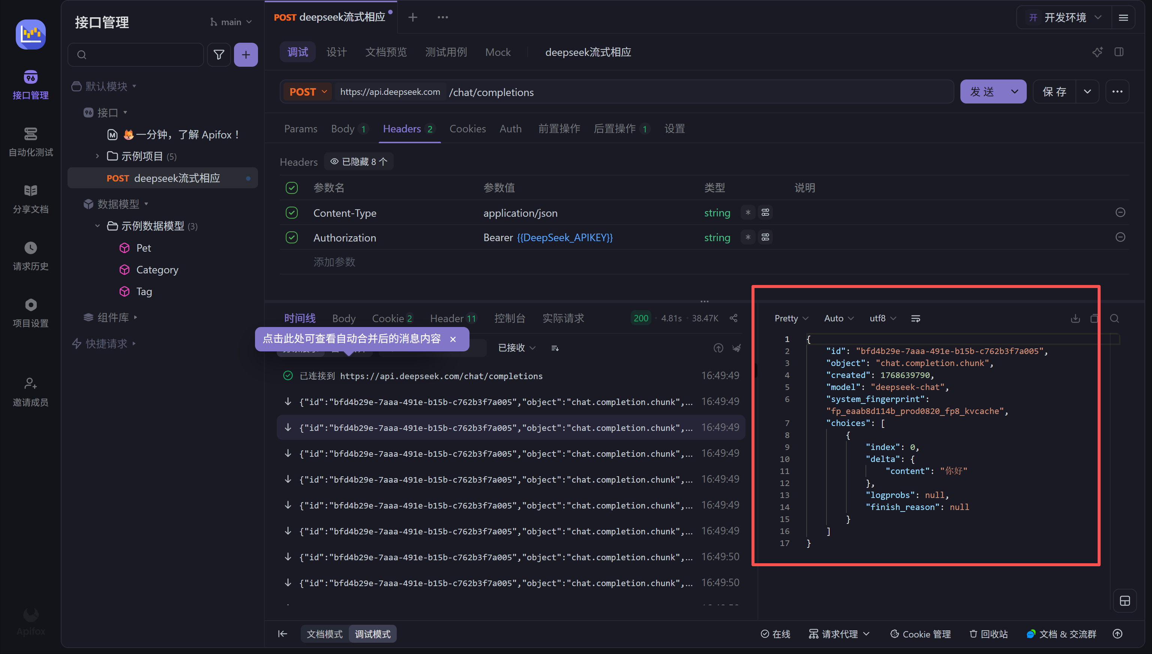
Task: Open the POST method dropdown
Action: click(x=307, y=92)
